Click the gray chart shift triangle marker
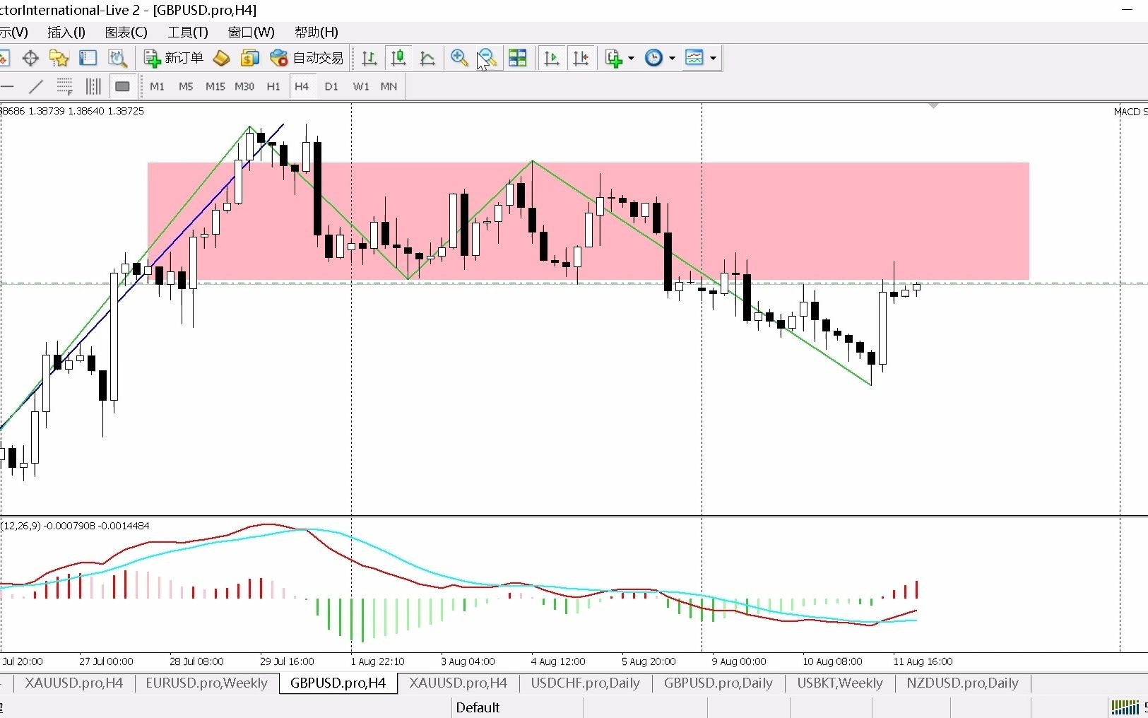This screenshot has height=718, width=1148. (933, 106)
